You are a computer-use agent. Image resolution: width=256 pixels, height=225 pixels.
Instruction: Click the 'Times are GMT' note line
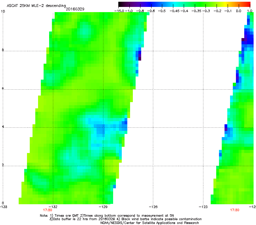[107, 216]
